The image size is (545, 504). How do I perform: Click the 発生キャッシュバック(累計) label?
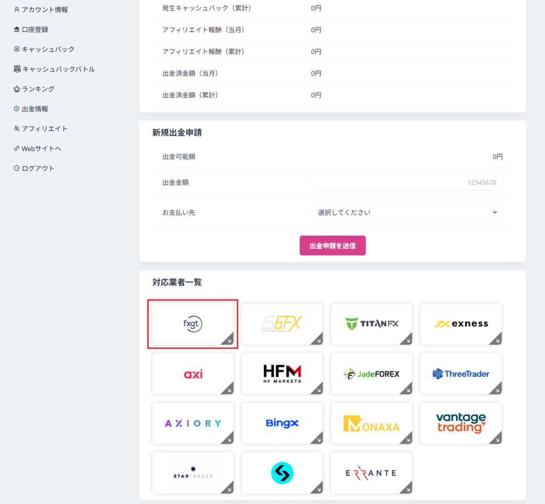pyautogui.click(x=207, y=8)
